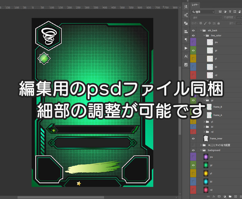This screenshot has height=199, width=242.
Task: Select the レイヤー panel tab
Action: 195,5
